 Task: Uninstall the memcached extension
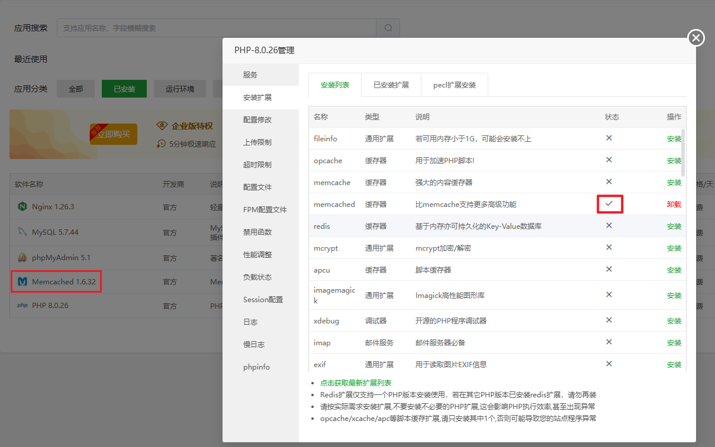tap(674, 205)
